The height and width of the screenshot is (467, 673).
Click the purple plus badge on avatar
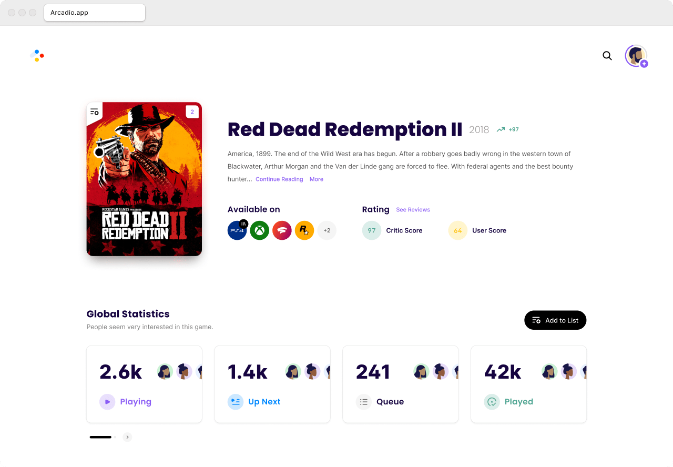644,64
